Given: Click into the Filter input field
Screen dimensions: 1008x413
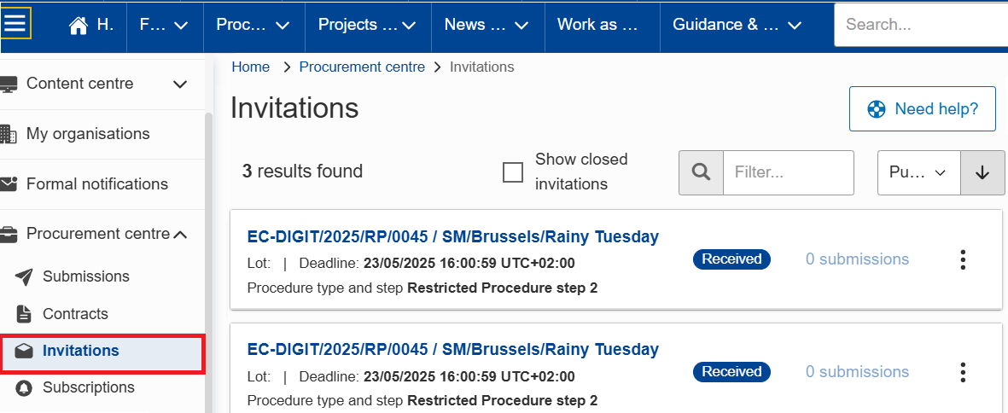Looking at the screenshot, I should click(x=789, y=172).
